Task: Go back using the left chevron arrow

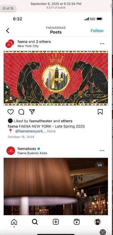Action: click(8, 31)
